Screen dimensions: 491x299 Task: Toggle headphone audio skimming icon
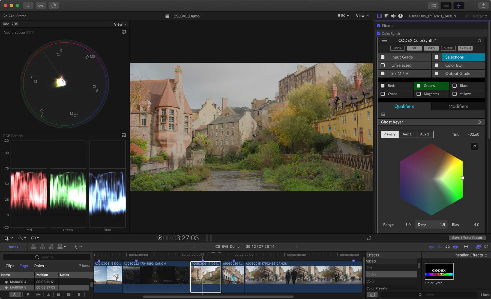pos(447,247)
